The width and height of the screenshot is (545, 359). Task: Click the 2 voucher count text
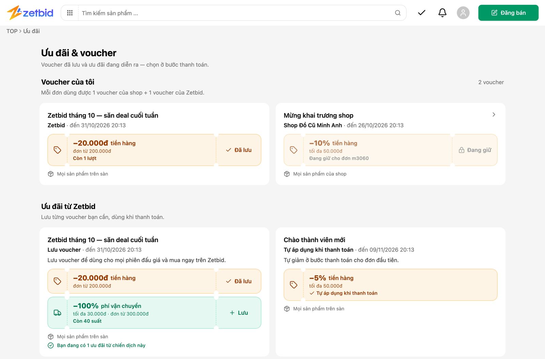point(491,82)
